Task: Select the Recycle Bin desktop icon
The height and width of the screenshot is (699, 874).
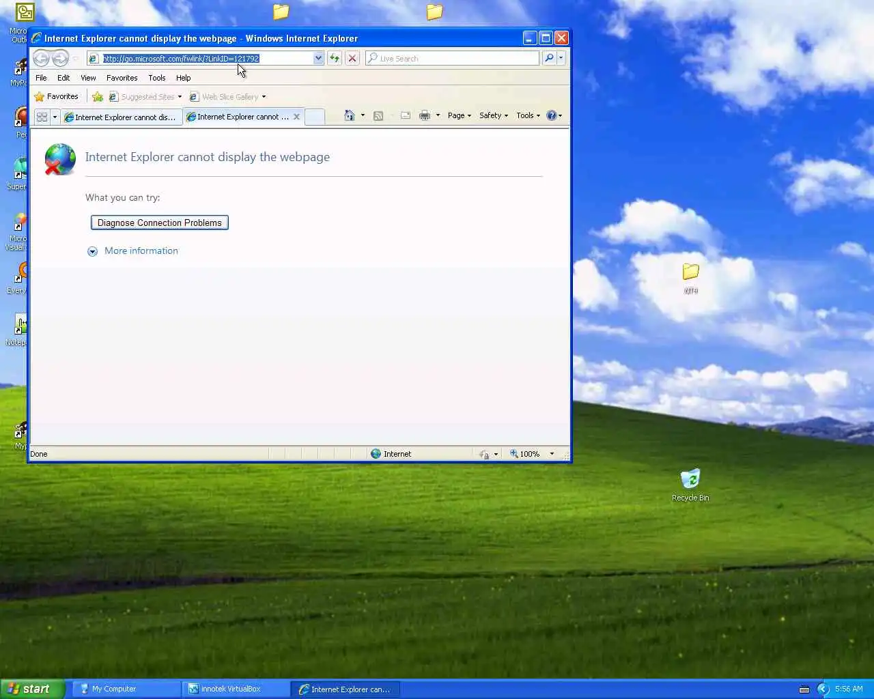Action: (x=690, y=485)
